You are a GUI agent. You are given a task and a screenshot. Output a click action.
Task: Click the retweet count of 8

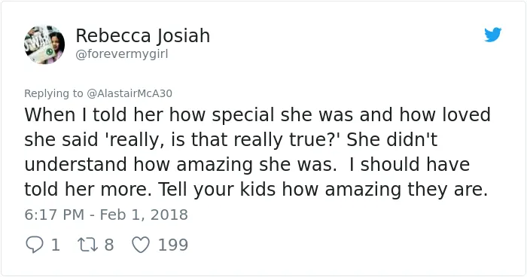click(x=109, y=245)
